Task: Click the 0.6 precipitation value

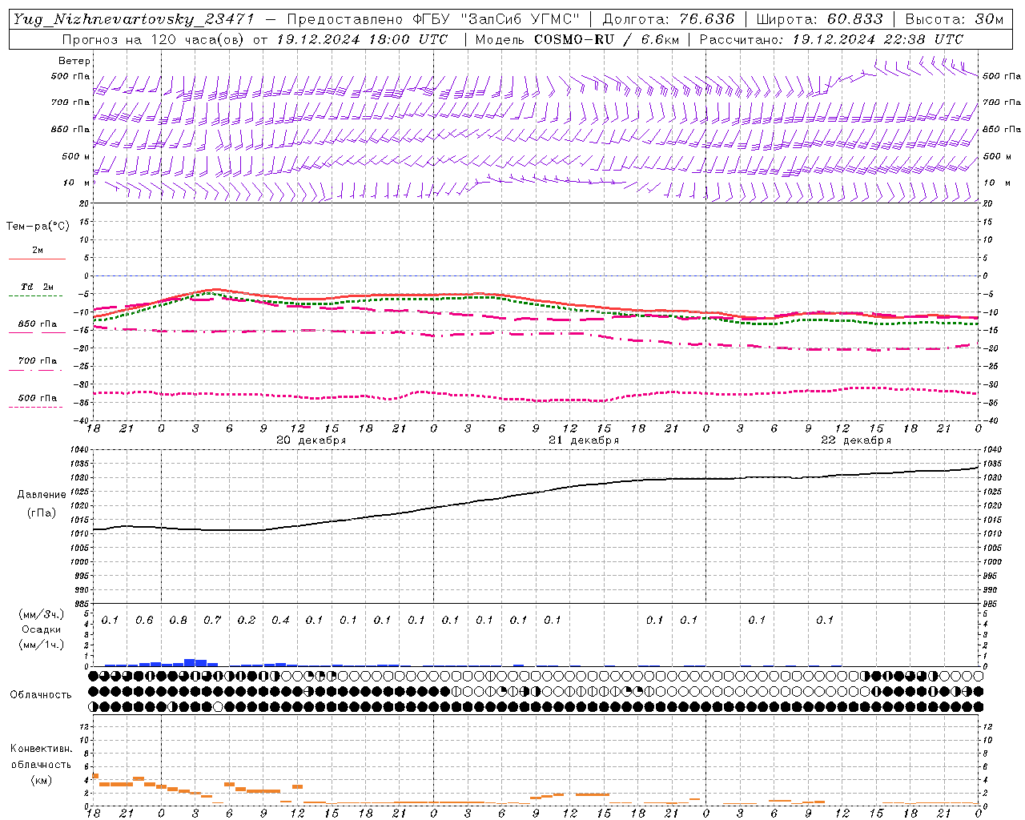Action: [144, 620]
